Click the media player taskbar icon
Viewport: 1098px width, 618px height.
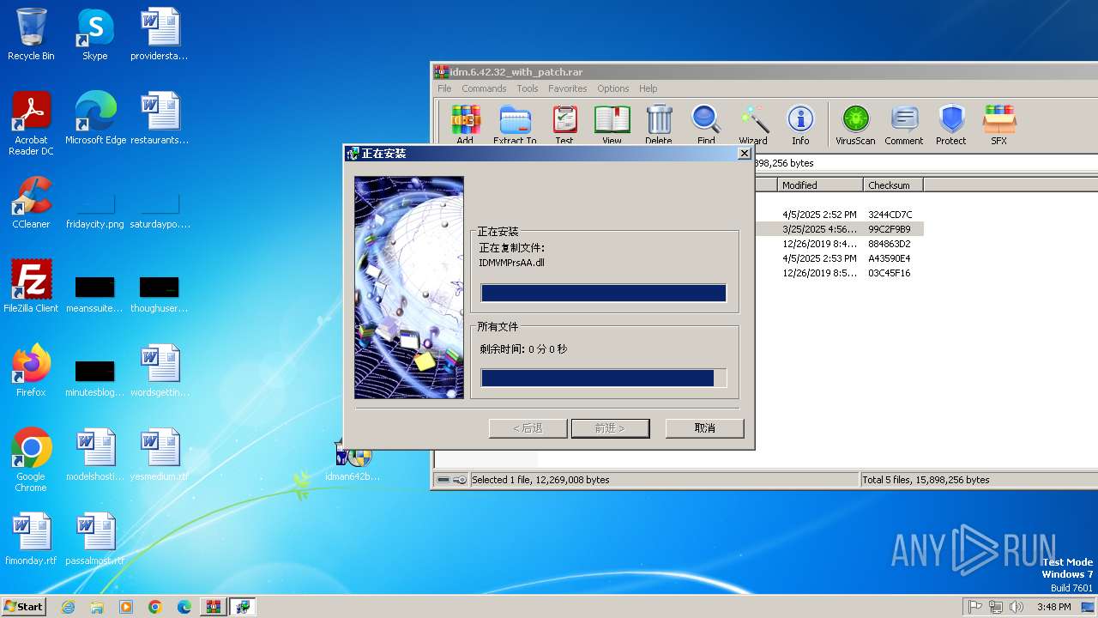pos(126,607)
